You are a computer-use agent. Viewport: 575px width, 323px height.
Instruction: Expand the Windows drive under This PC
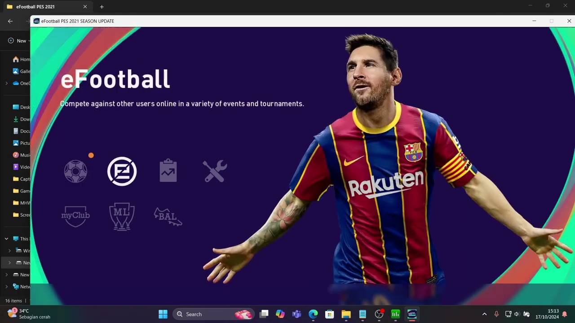pyautogui.click(x=9, y=251)
